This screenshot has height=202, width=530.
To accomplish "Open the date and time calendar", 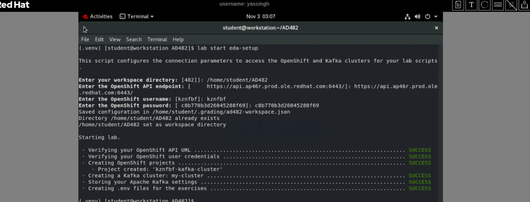I will (261, 17).
